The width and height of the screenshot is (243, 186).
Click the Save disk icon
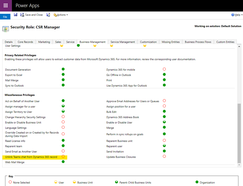[x=15, y=15]
